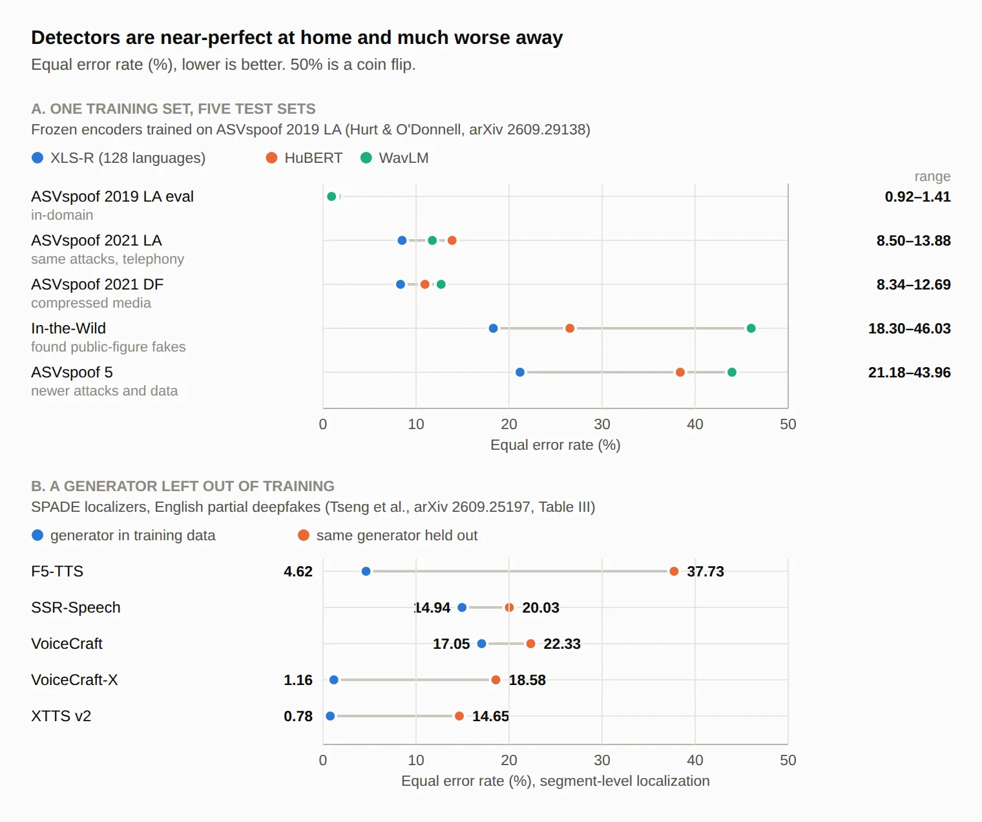Click the orange point on VoiceCraft row
The image size is (982, 822).
530,644
